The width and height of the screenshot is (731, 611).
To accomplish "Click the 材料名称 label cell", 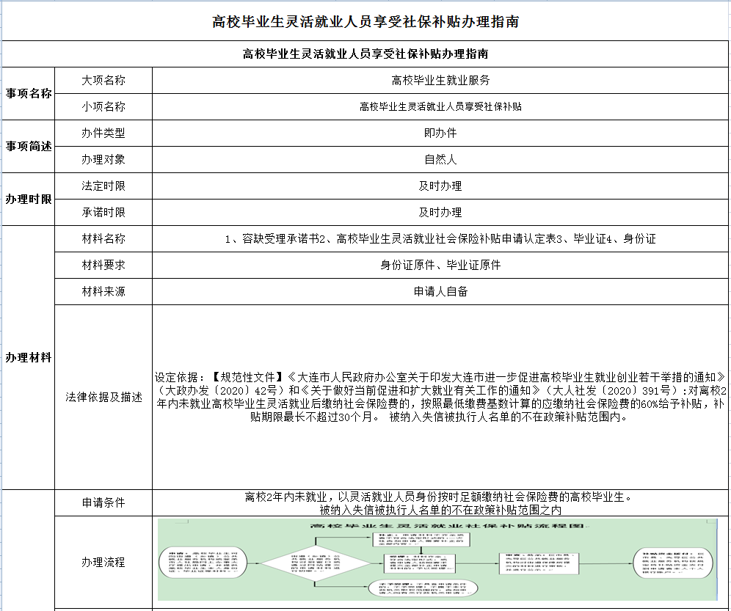I will click(103, 238).
